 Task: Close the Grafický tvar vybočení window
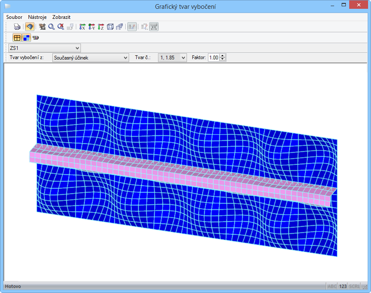[x=359, y=5]
